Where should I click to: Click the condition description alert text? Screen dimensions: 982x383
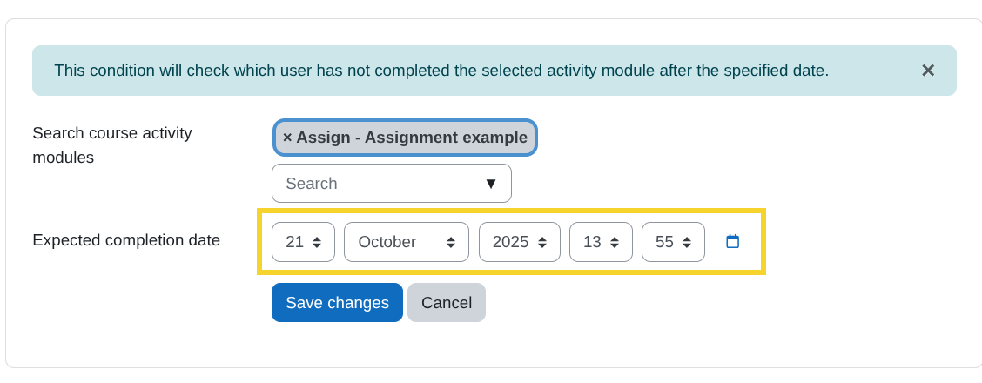[x=441, y=71]
